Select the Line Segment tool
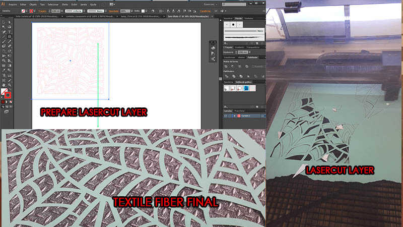The width and height of the screenshot is (403, 227). [x=4, y=37]
